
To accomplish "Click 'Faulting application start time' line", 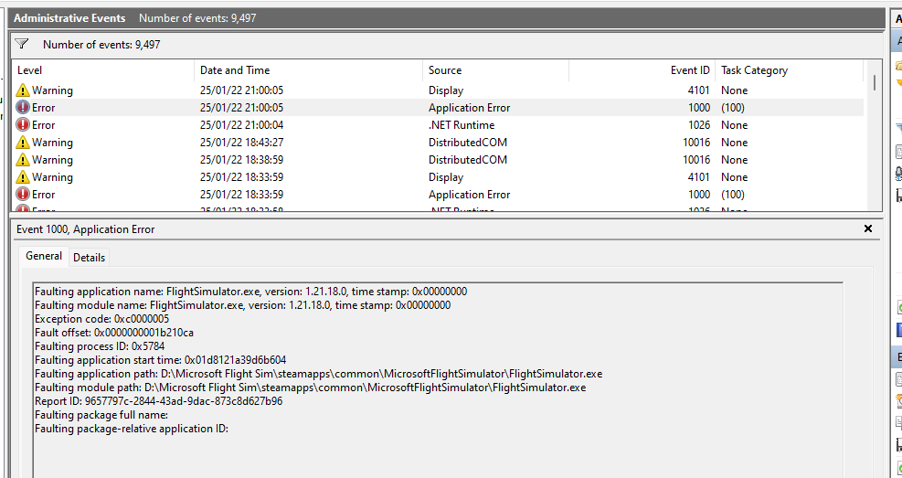I will pos(161,360).
